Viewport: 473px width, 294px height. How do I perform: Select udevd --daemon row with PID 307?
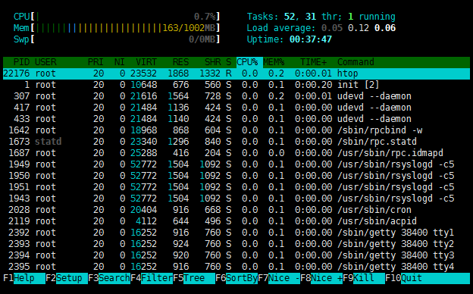(x=236, y=96)
